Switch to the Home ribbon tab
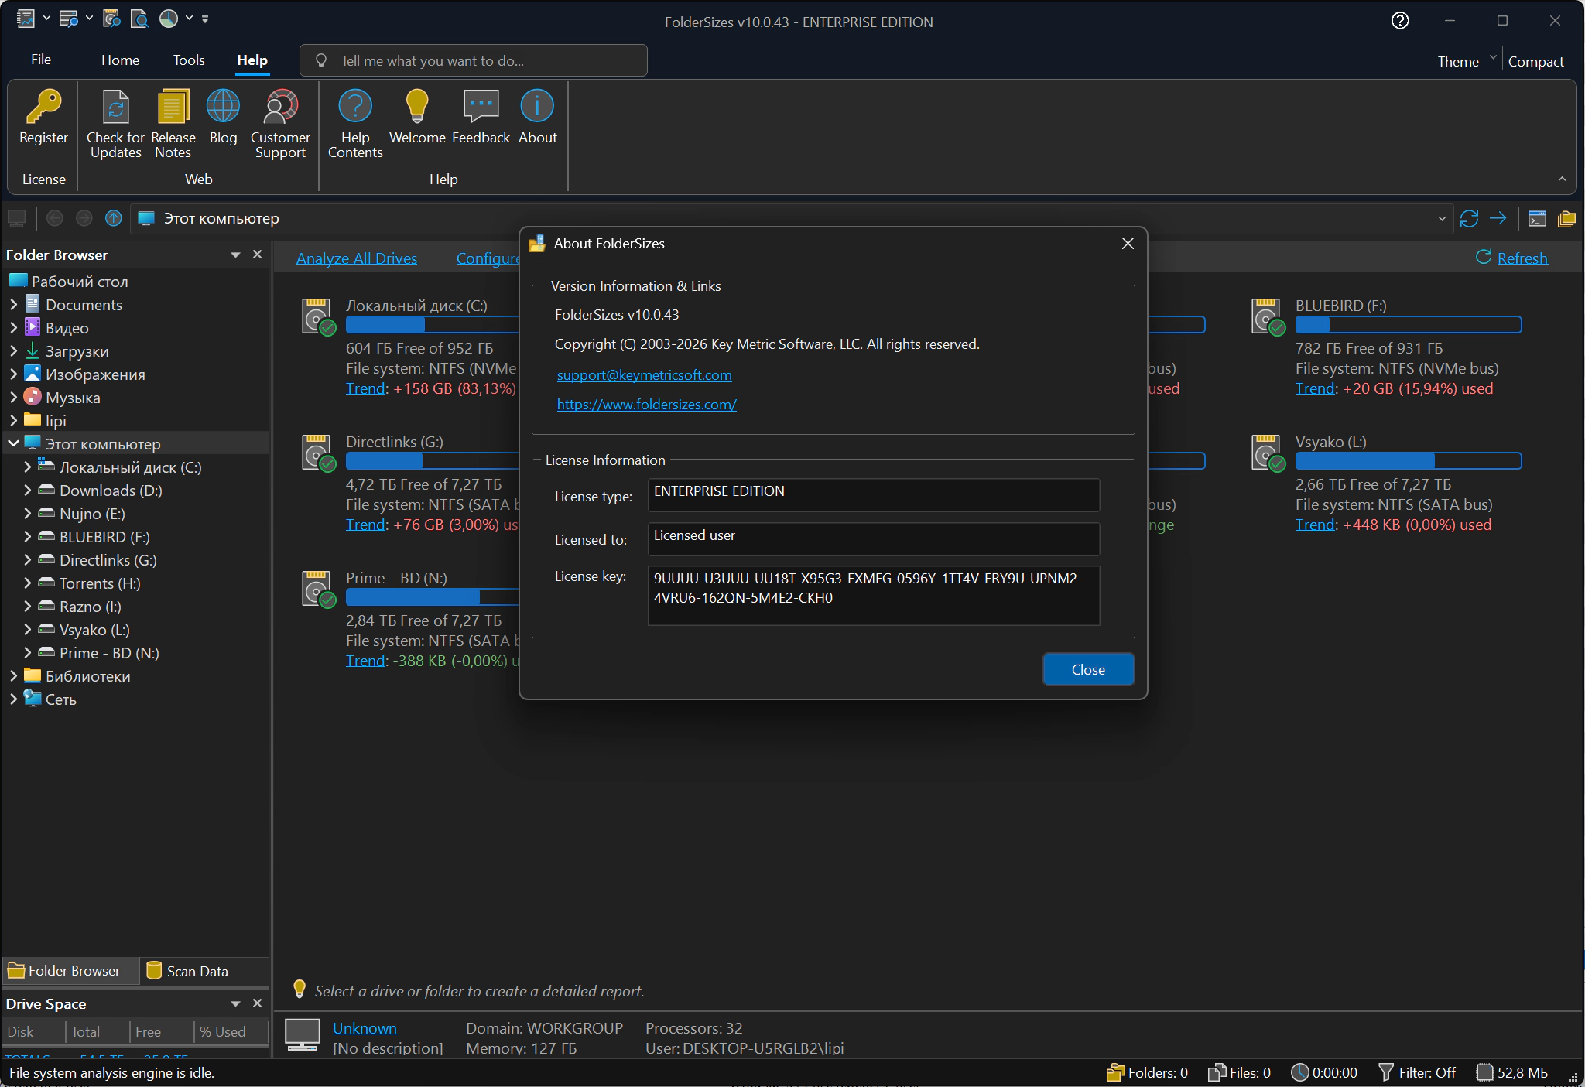This screenshot has height=1087, width=1585. click(x=120, y=60)
